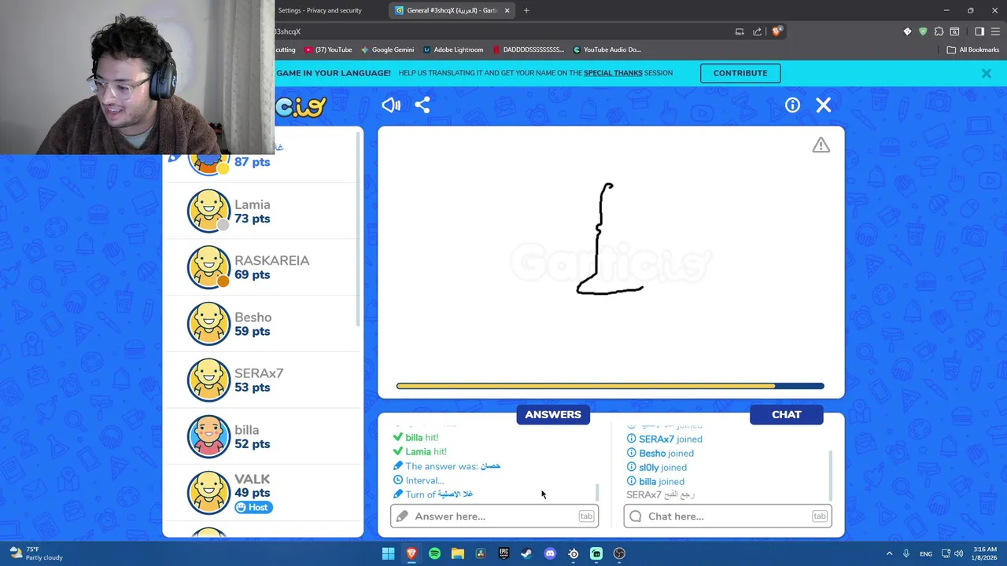Open Spotify from the taskbar

tap(434, 553)
